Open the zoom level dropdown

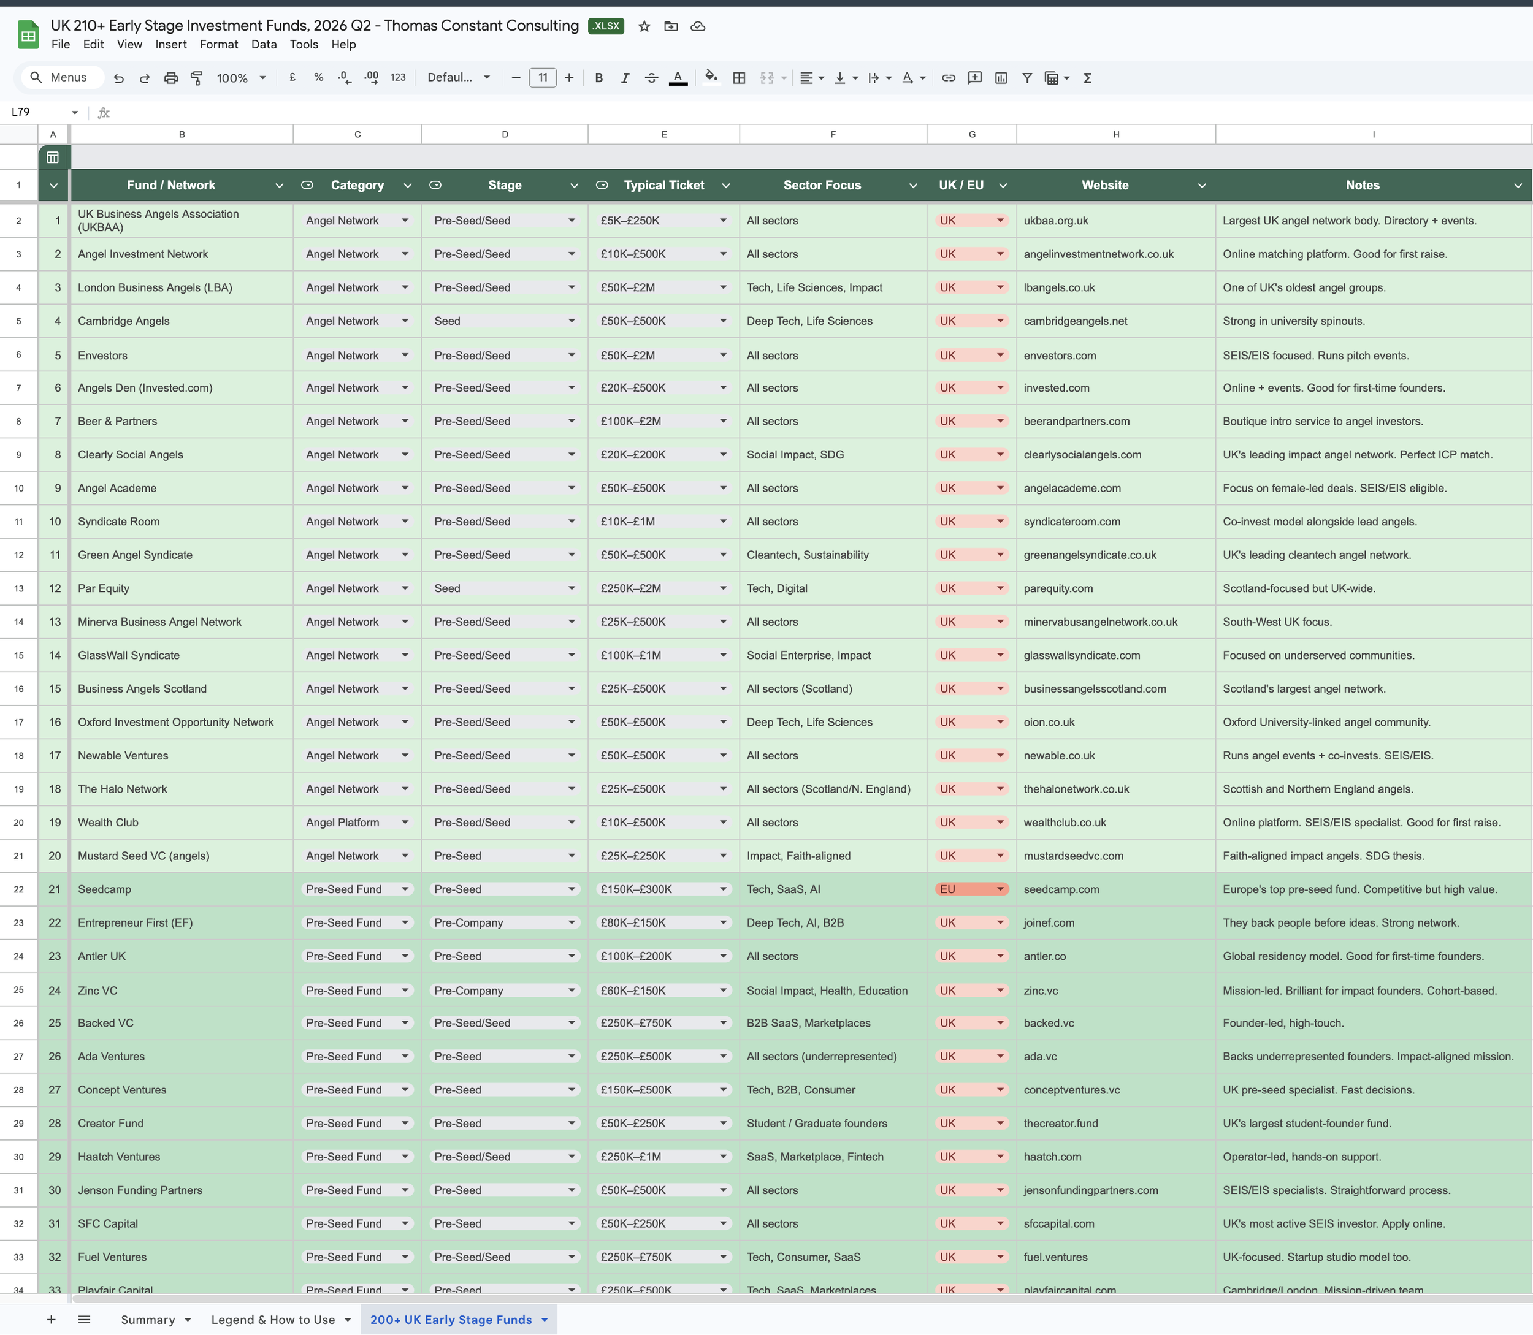pos(241,77)
